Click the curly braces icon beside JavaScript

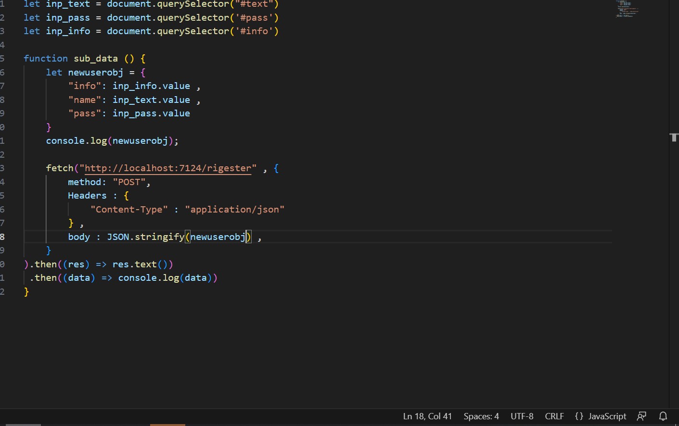[x=579, y=416]
